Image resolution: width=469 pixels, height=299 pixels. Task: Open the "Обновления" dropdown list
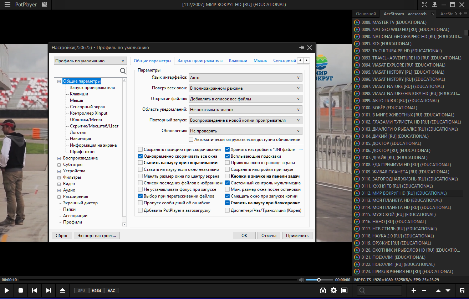(x=245, y=131)
